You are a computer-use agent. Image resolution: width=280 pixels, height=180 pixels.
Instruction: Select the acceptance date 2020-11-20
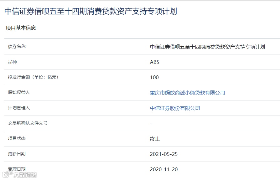click(164, 169)
